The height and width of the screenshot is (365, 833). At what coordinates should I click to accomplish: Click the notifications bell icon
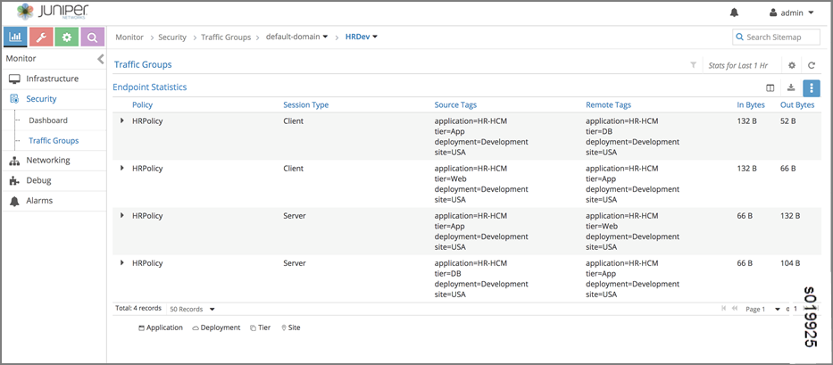[x=735, y=12]
